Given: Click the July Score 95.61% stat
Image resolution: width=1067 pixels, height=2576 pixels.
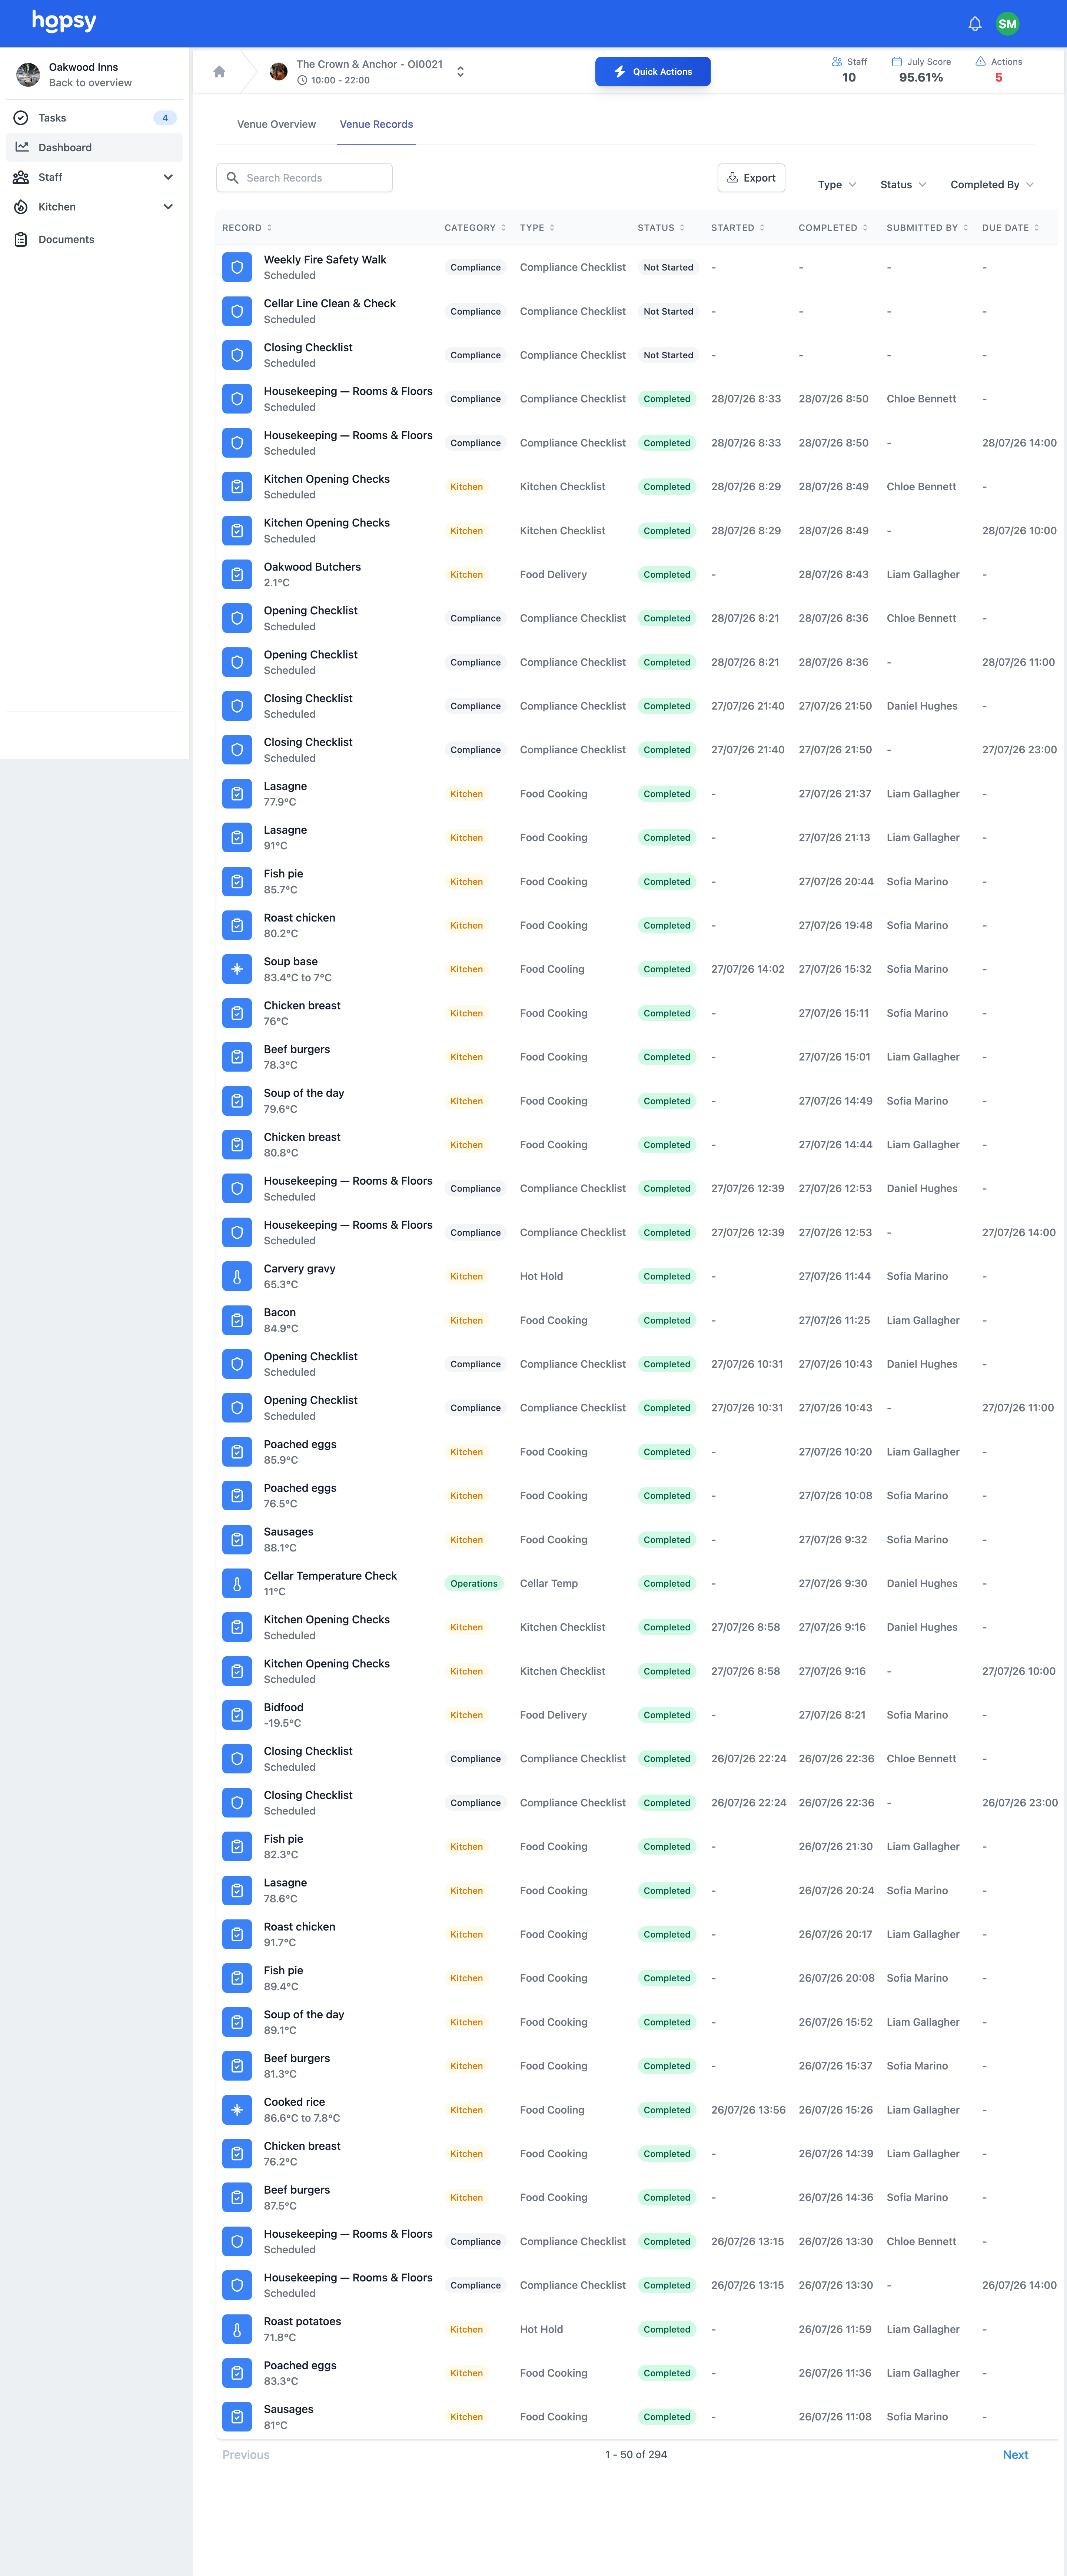Looking at the screenshot, I should (921, 70).
